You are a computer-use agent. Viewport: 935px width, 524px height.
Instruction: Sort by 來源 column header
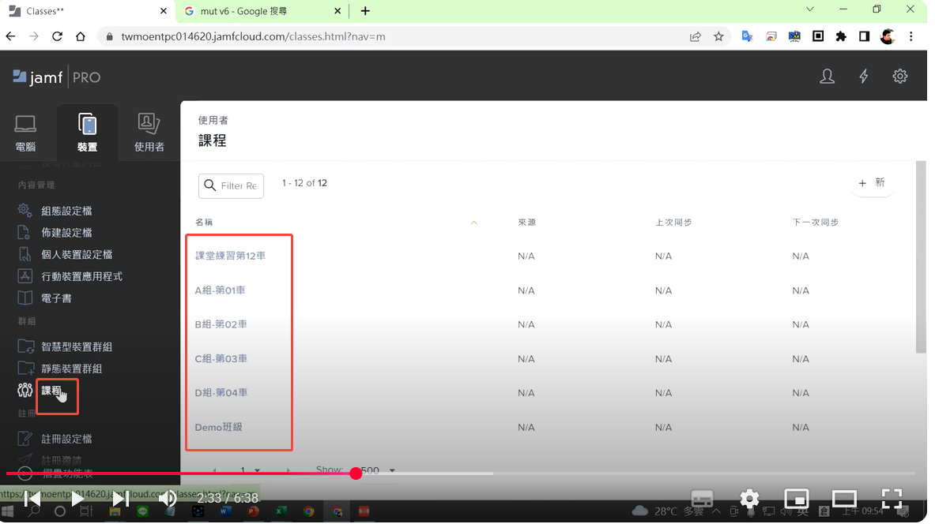click(x=526, y=222)
